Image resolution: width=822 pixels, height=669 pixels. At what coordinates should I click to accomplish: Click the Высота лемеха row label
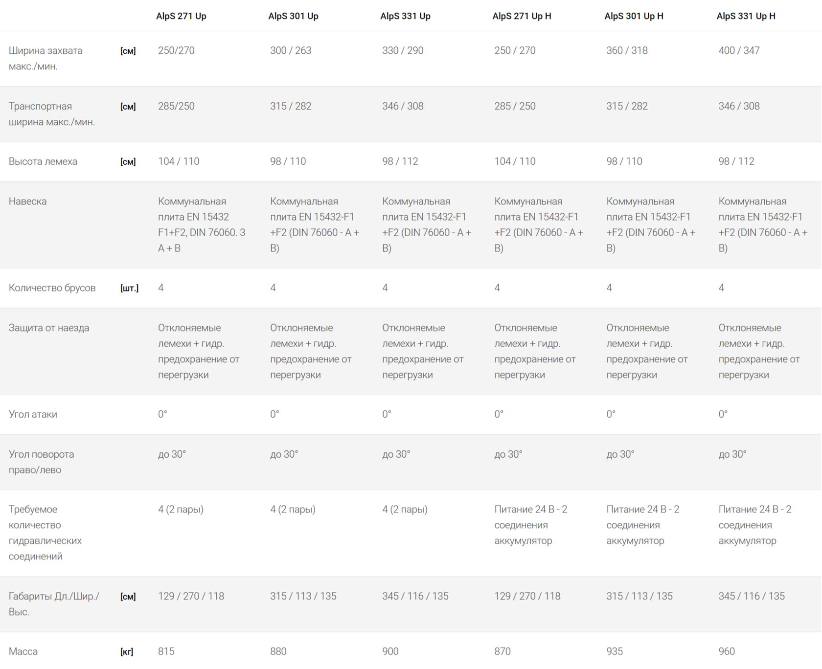pyautogui.click(x=43, y=161)
